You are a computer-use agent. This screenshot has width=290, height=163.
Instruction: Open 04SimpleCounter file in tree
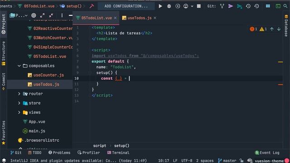[50, 47]
